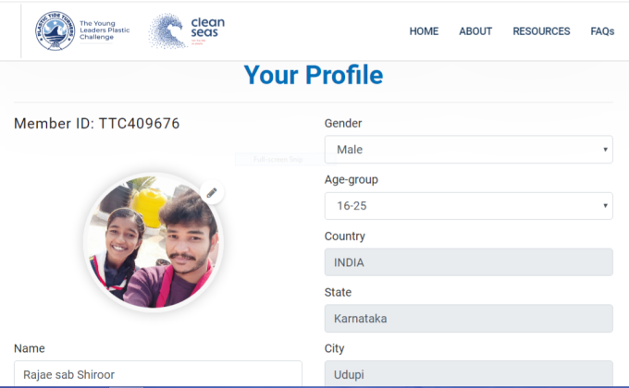The height and width of the screenshot is (388, 629).
Task: Open the RESOURCES menu item
Action: tap(541, 31)
